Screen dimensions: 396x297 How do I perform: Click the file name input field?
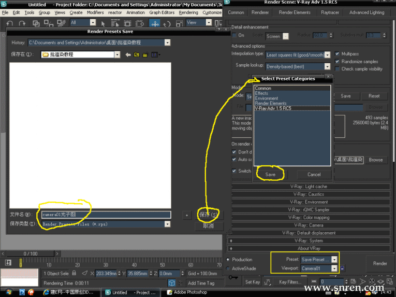point(106,215)
